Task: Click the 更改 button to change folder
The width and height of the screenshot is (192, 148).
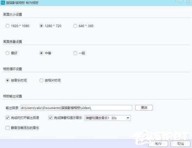Action: (x=144, y=108)
